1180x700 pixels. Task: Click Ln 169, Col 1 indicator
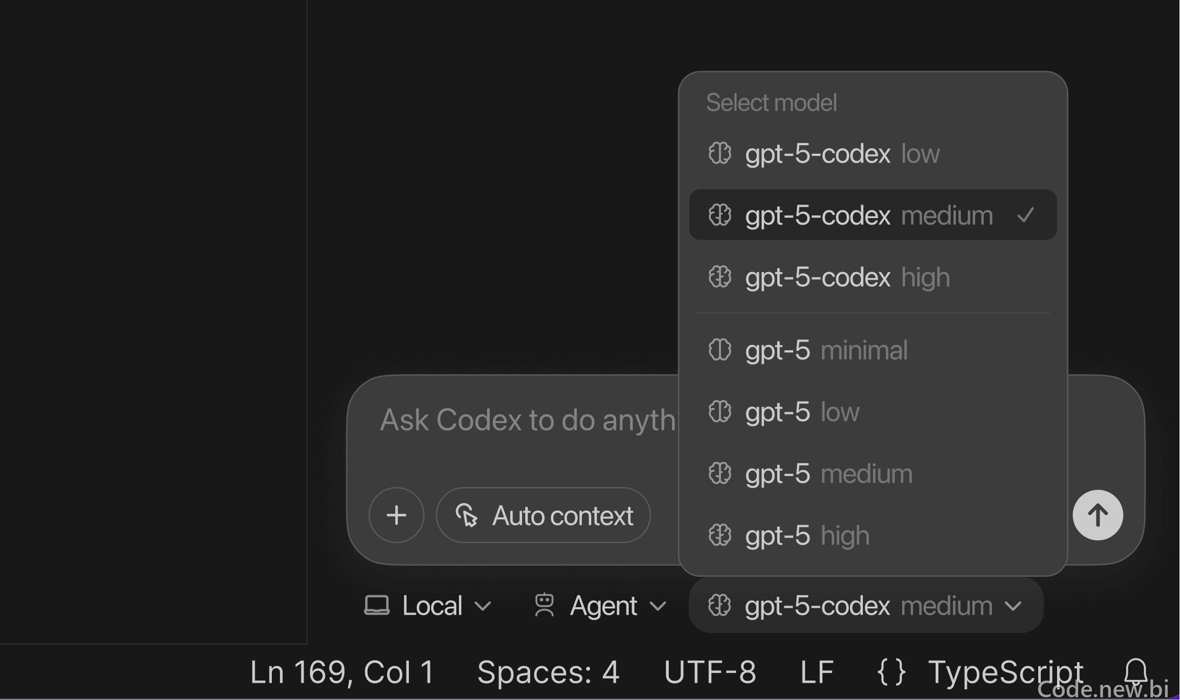coord(342,672)
